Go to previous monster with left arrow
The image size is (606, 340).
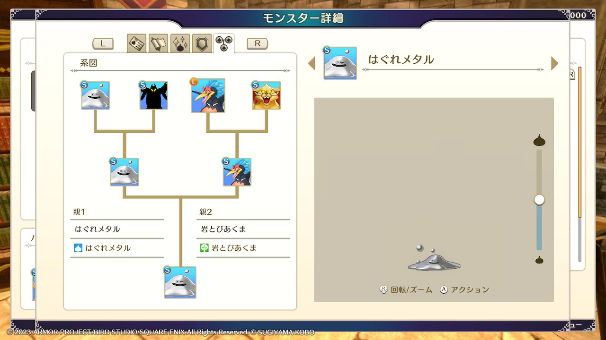coord(312,63)
